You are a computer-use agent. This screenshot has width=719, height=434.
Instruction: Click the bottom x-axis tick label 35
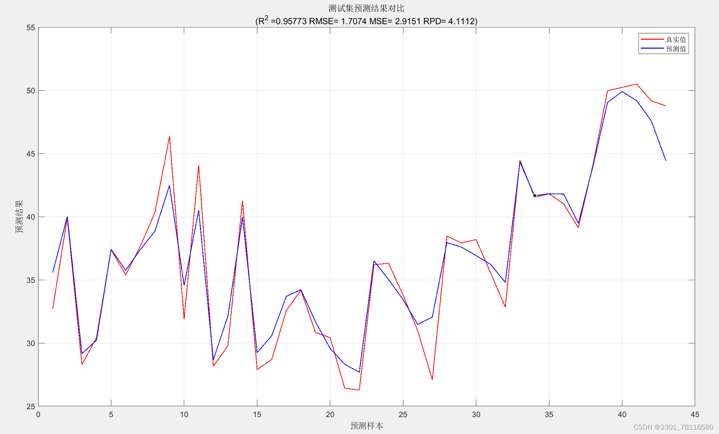click(549, 415)
